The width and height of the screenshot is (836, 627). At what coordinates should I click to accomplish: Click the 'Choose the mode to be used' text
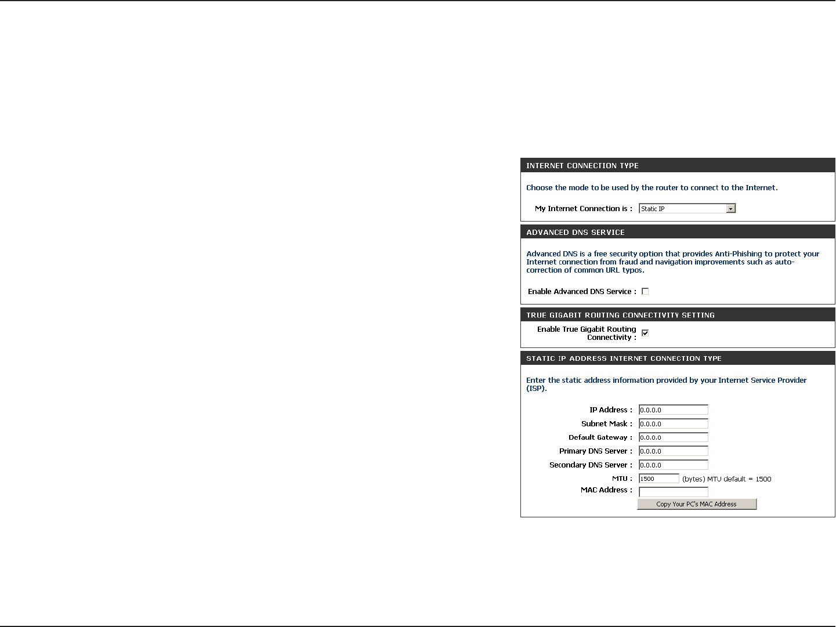coord(652,187)
